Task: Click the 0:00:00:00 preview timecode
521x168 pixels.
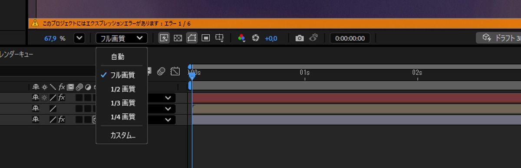Action: [x=350, y=38]
